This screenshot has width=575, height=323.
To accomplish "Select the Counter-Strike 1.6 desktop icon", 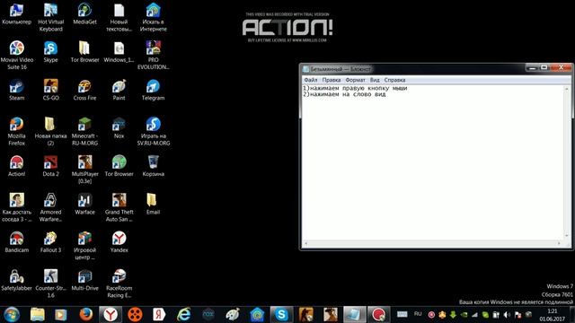I will click(50, 284).
